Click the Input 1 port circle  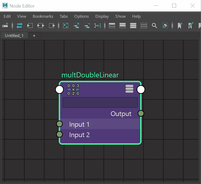coord(59,124)
